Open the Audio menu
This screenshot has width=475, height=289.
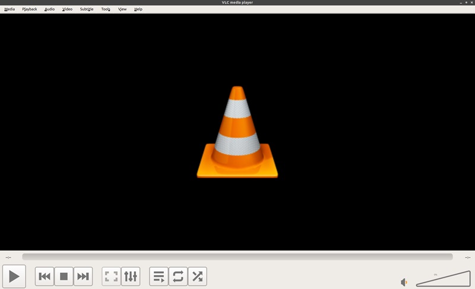(49, 9)
